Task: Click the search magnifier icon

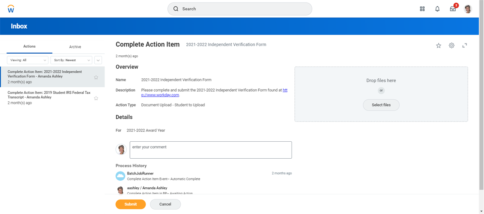Action: (x=176, y=9)
